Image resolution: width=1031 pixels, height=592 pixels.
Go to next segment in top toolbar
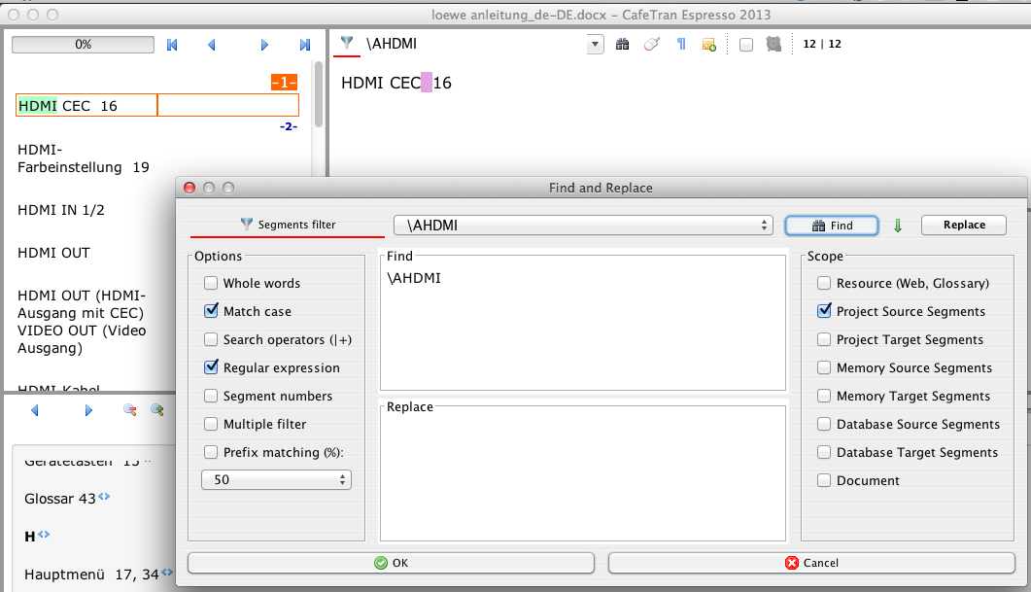tap(264, 45)
